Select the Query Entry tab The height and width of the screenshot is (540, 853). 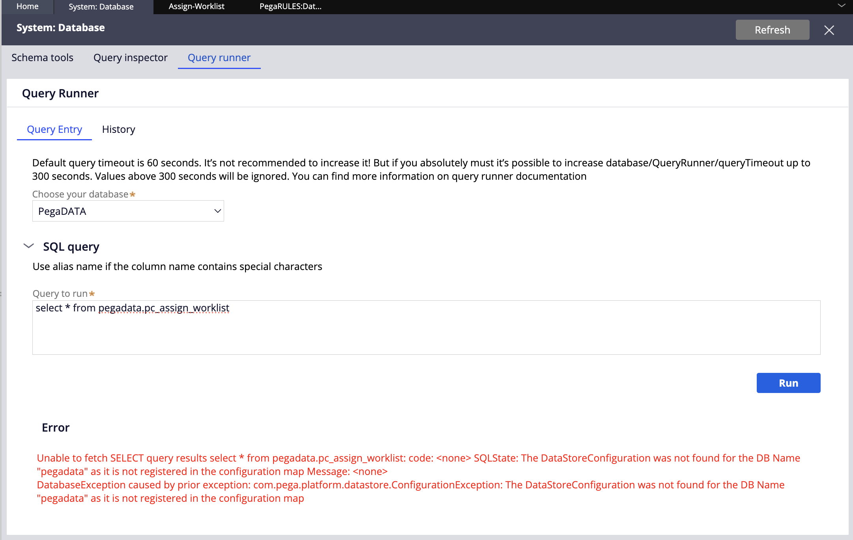[x=54, y=129]
